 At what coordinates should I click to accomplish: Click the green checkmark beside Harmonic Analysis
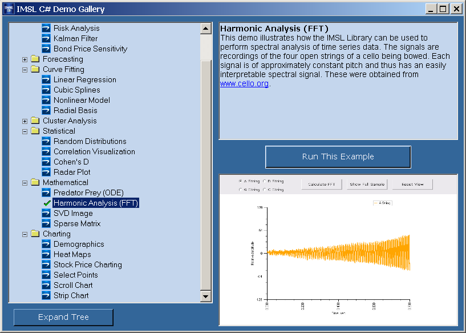(46, 203)
